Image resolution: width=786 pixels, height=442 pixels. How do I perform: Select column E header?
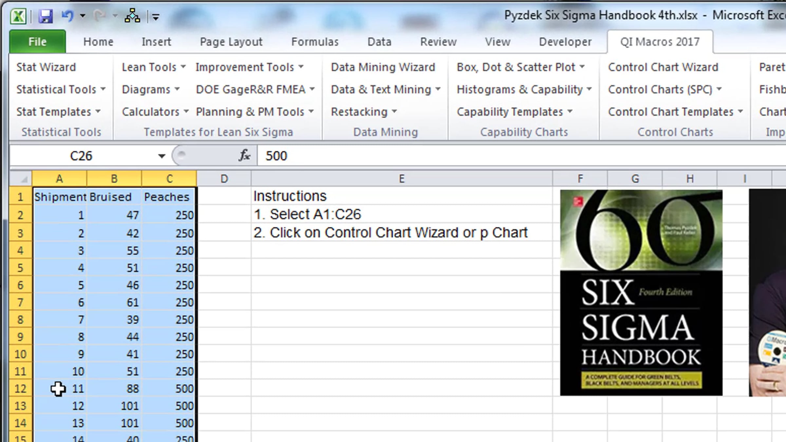point(402,179)
